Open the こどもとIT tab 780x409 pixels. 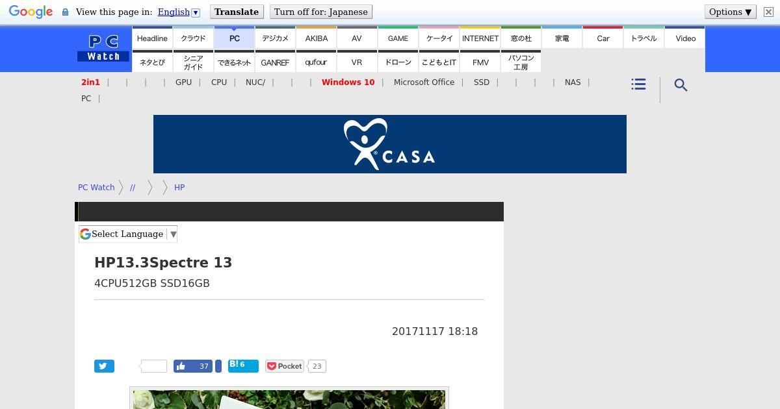[x=439, y=62]
